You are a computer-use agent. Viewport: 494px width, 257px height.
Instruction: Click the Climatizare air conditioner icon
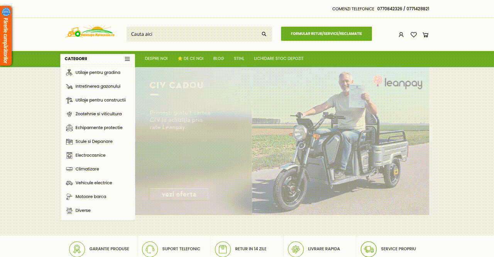69,169
